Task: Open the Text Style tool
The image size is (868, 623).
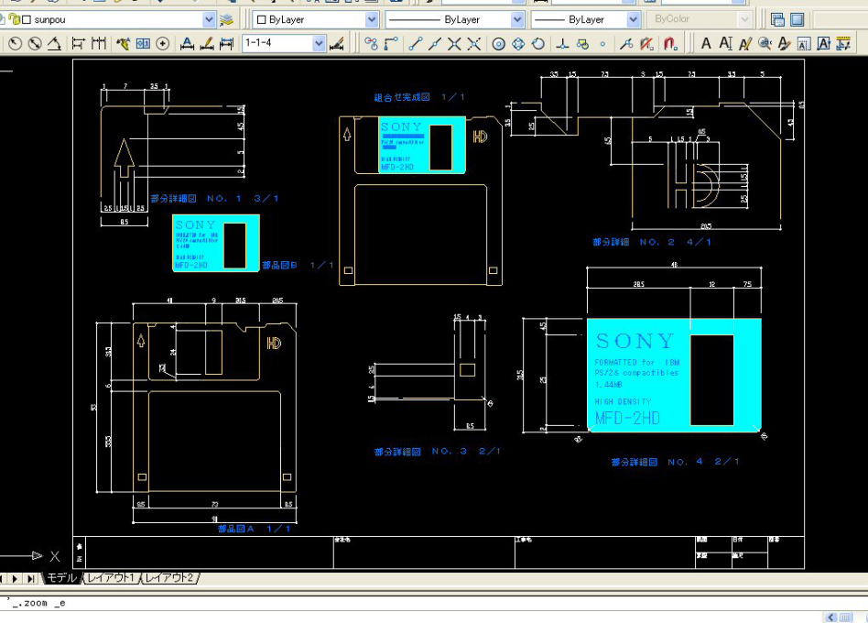Action: pyautogui.click(x=785, y=43)
